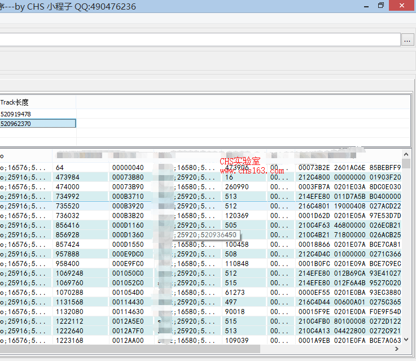Click the horizontal scrollbar right arrow

click(397, 349)
